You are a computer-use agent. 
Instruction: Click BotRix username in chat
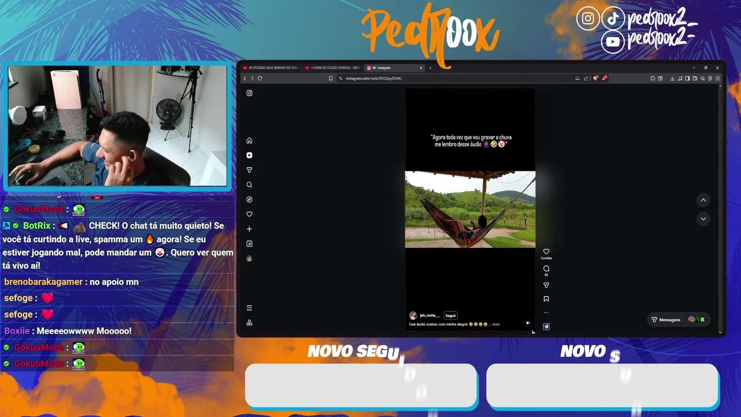pos(37,226)
